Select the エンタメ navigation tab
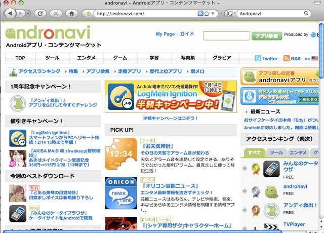The image size is (324, 233). pyautogui.click(x=86, y=58)
